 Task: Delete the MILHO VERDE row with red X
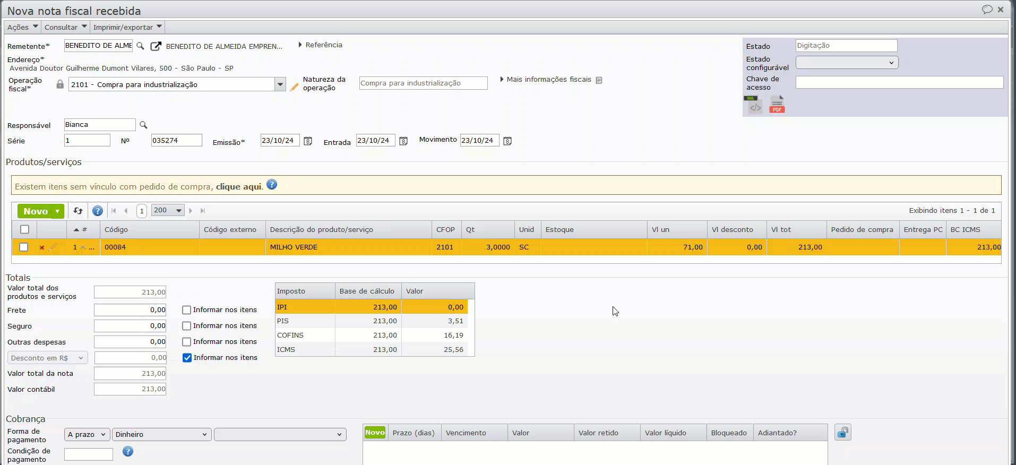pos(42,247)
